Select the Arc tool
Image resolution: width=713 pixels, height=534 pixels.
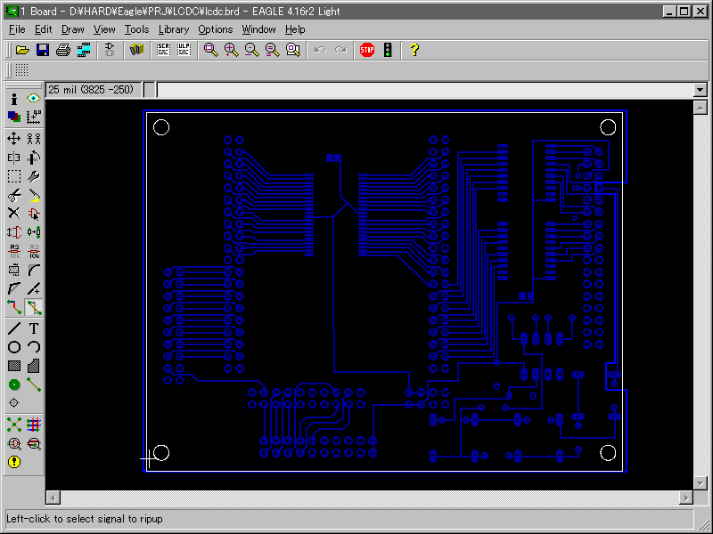pyautogui.click(x=34, y=347)
